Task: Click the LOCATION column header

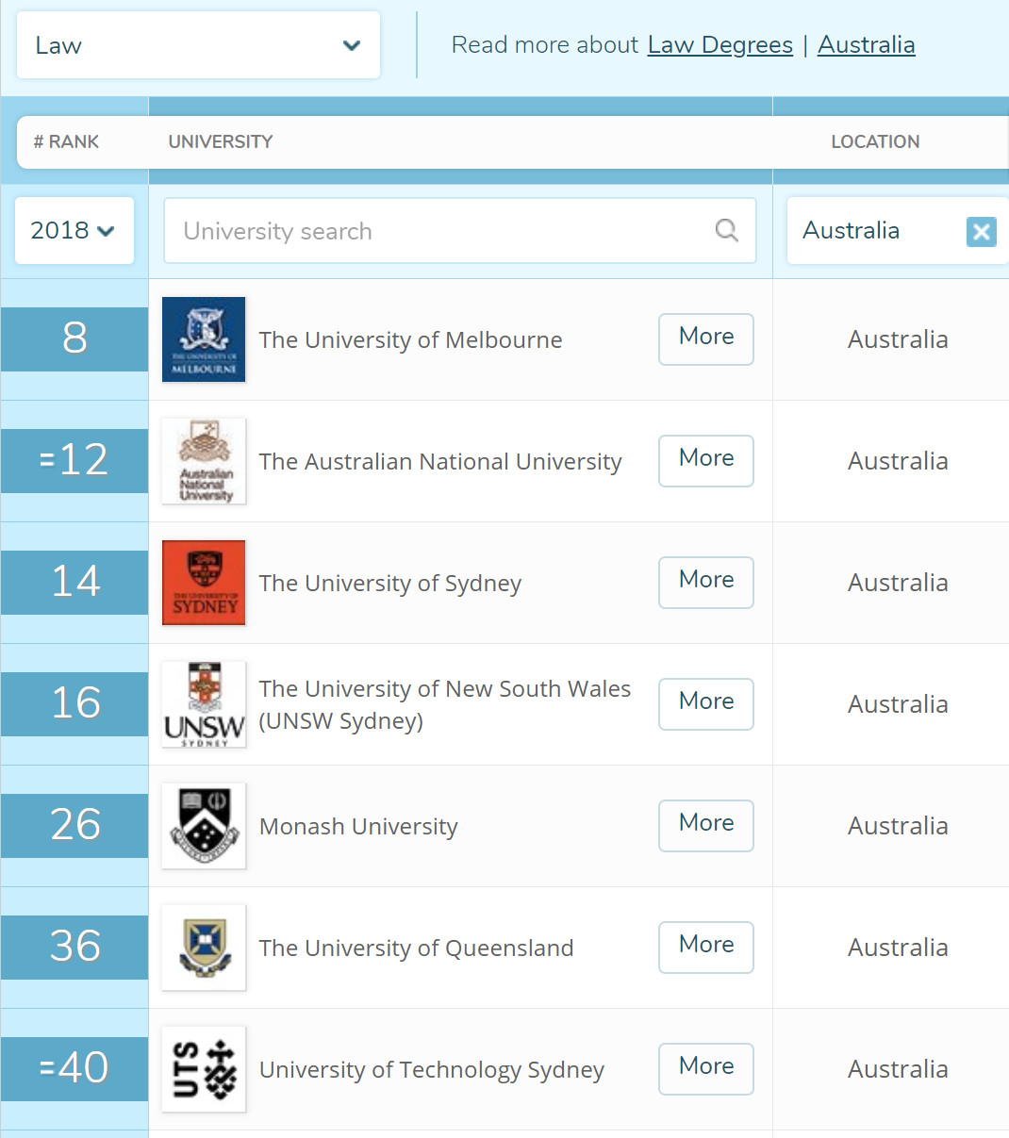Action: point(875,141)
